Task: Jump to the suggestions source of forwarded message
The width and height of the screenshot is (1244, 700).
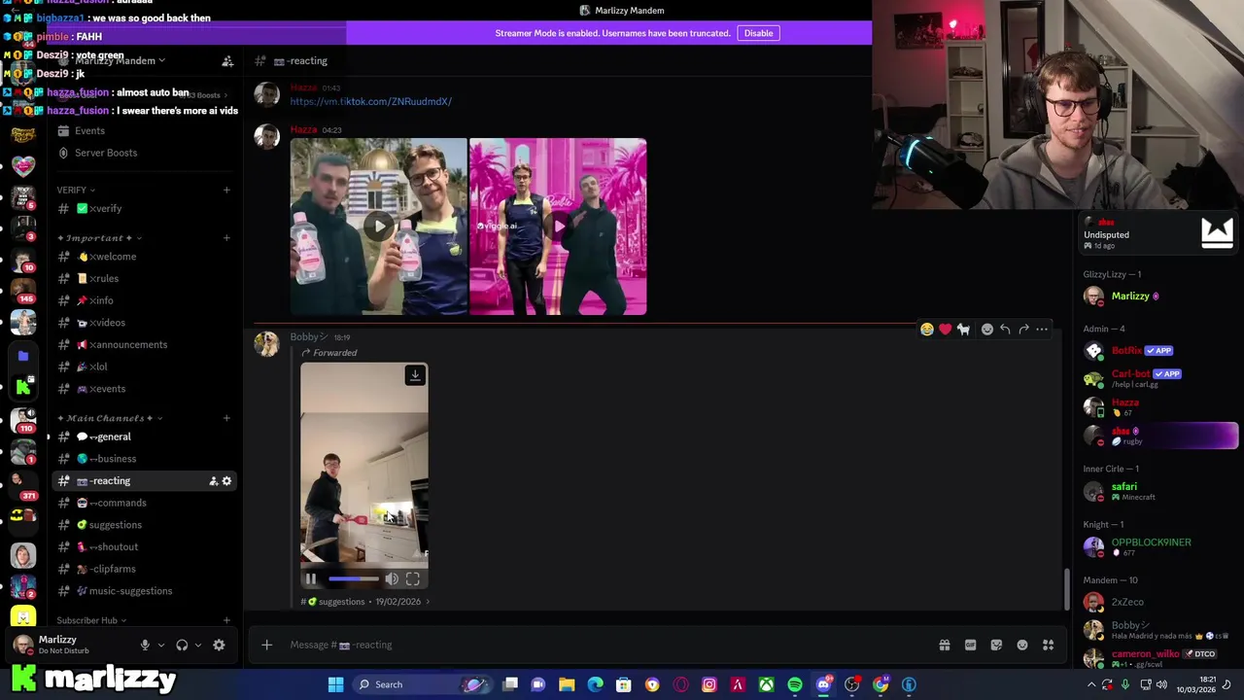Action: pos(365,602)
